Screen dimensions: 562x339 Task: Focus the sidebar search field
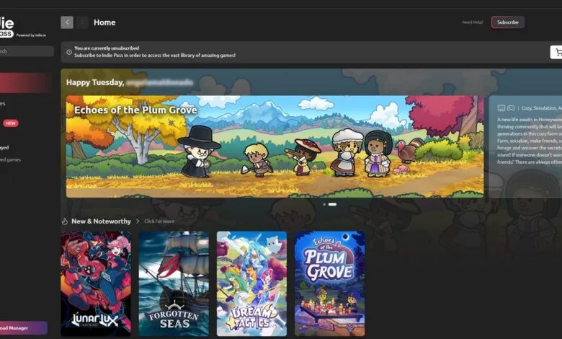coord(27,51)
